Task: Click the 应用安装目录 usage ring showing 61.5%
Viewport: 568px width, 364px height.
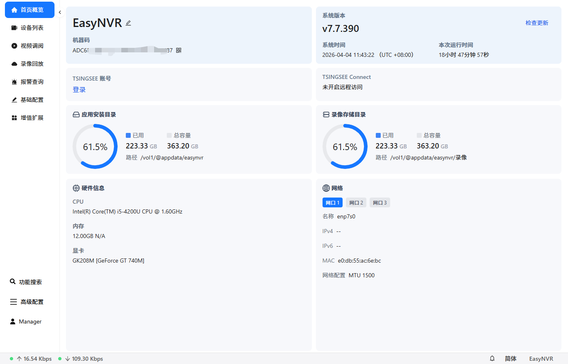Action: point(95,146)
